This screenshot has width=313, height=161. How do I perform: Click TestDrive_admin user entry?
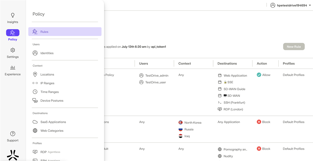click(x=156, y=76)
